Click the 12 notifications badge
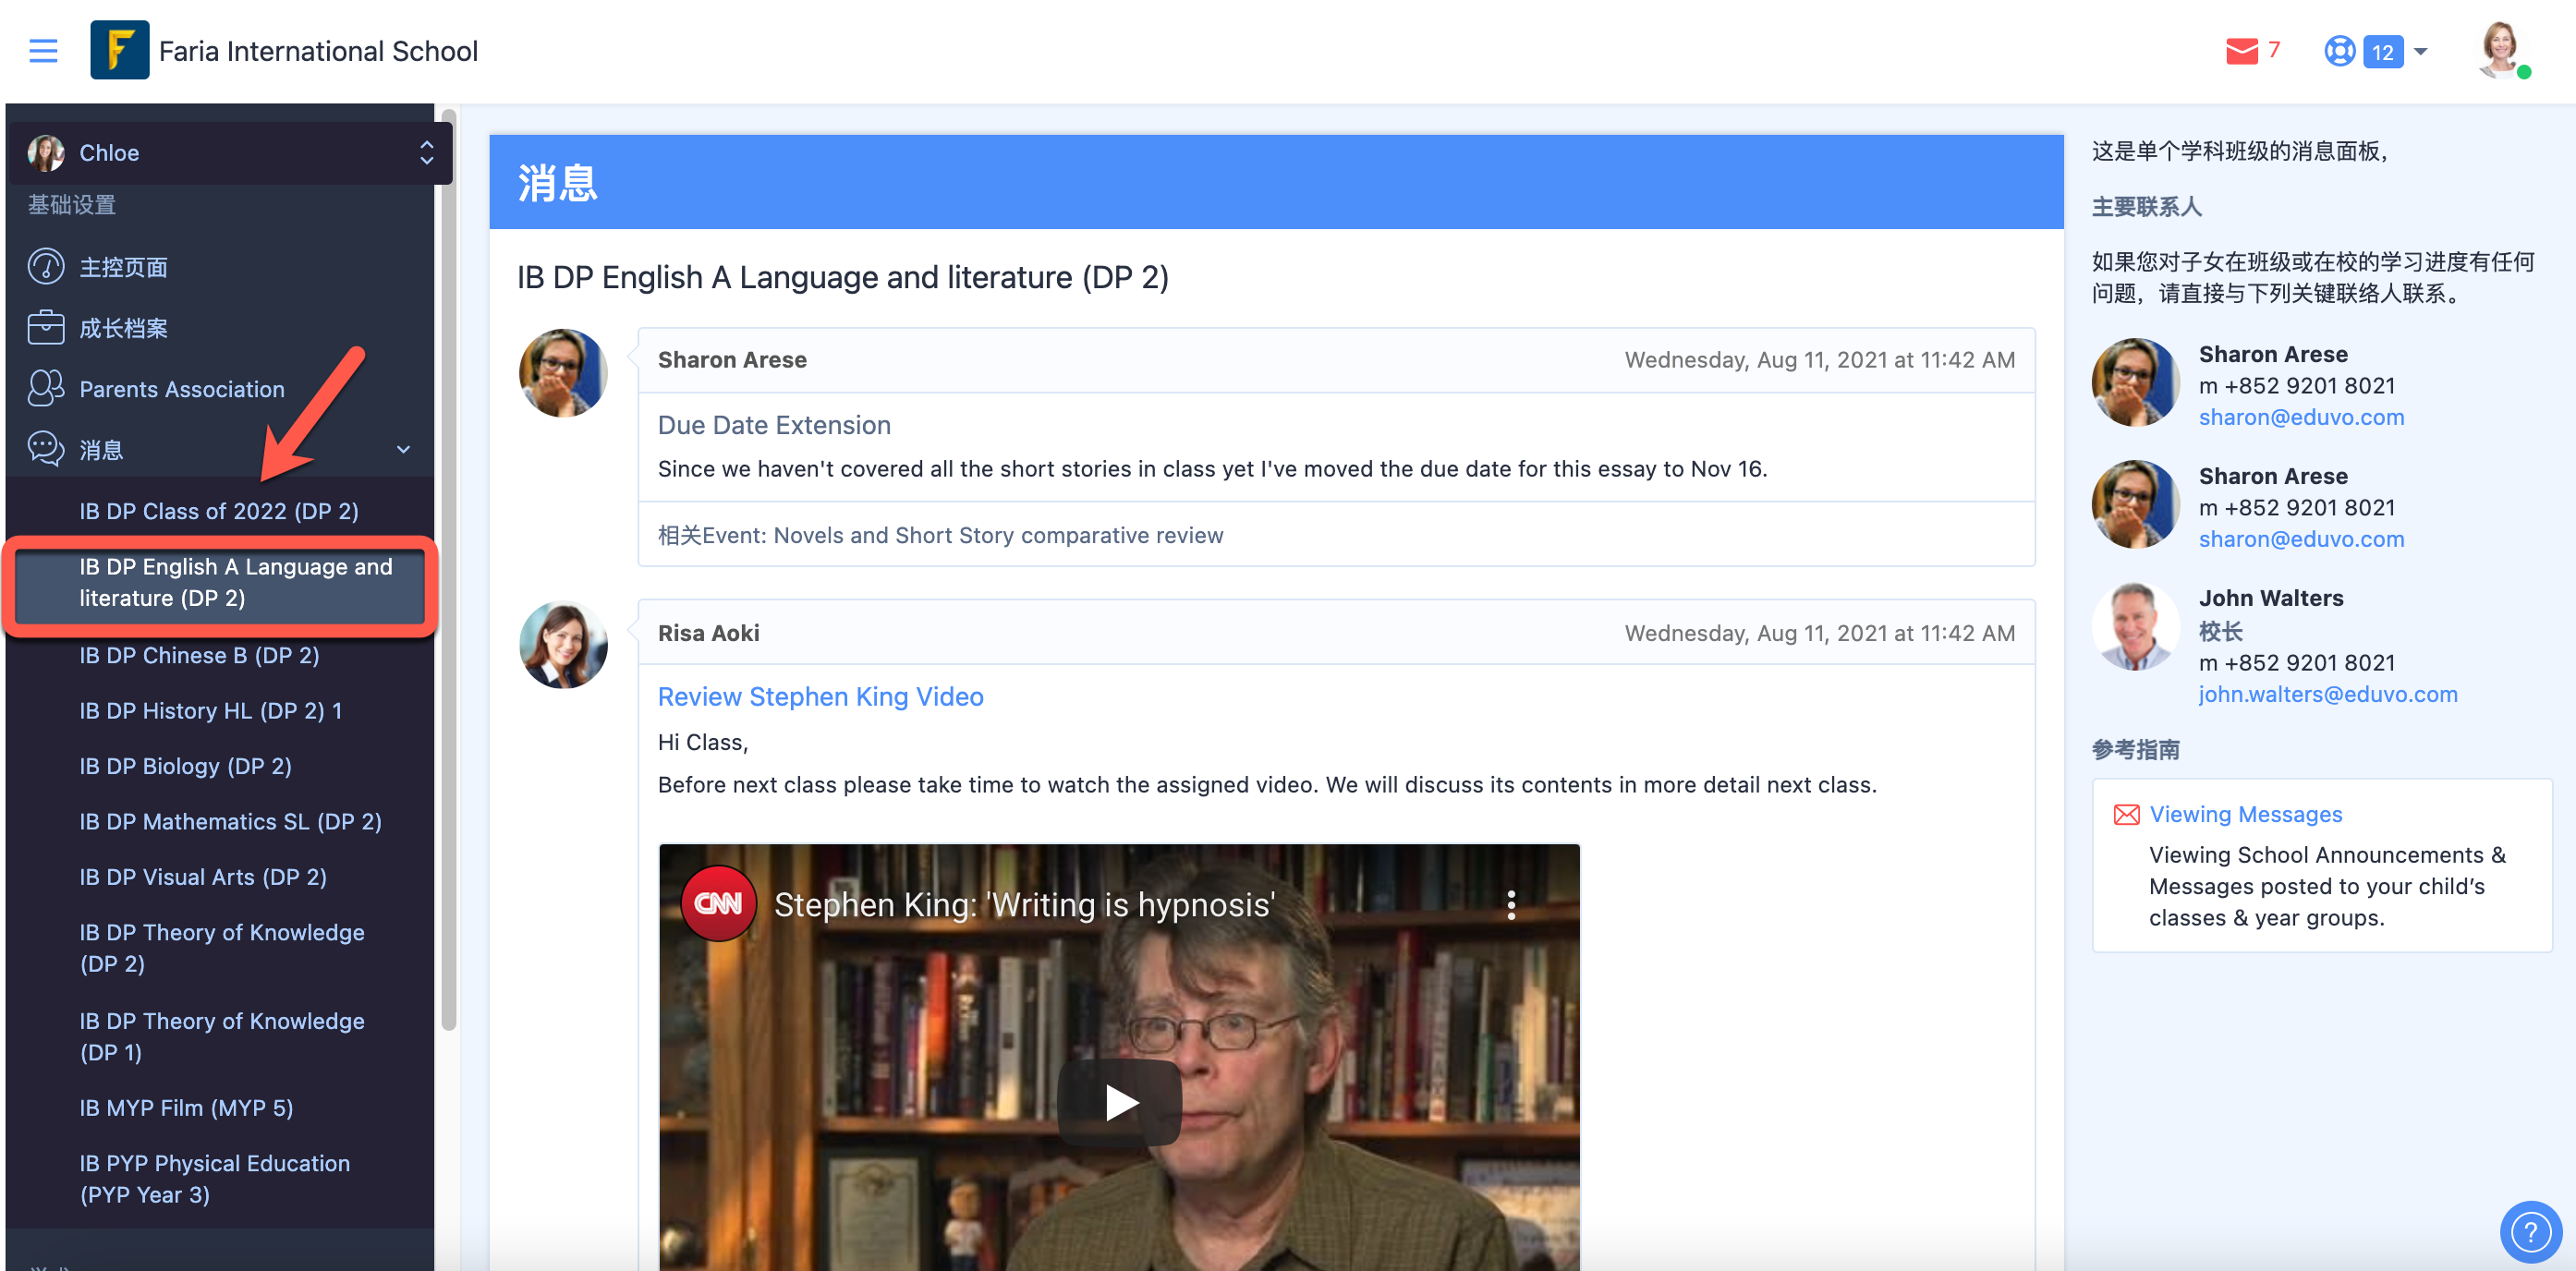Viewport: 2576px width, 1271px height. 2383,51
